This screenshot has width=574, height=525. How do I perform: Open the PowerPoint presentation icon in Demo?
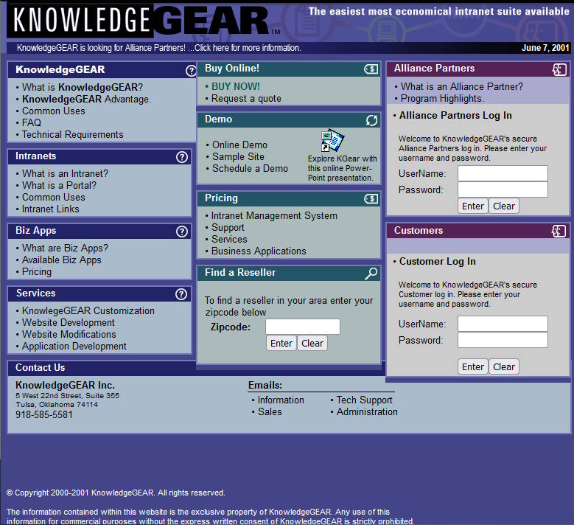[332, 140]
